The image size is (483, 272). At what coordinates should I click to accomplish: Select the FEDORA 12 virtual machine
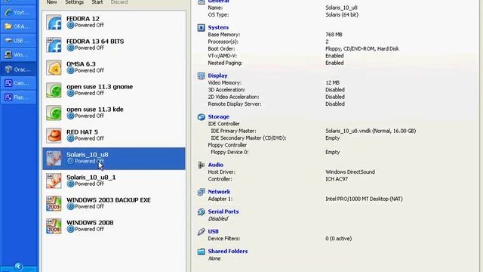114,22
